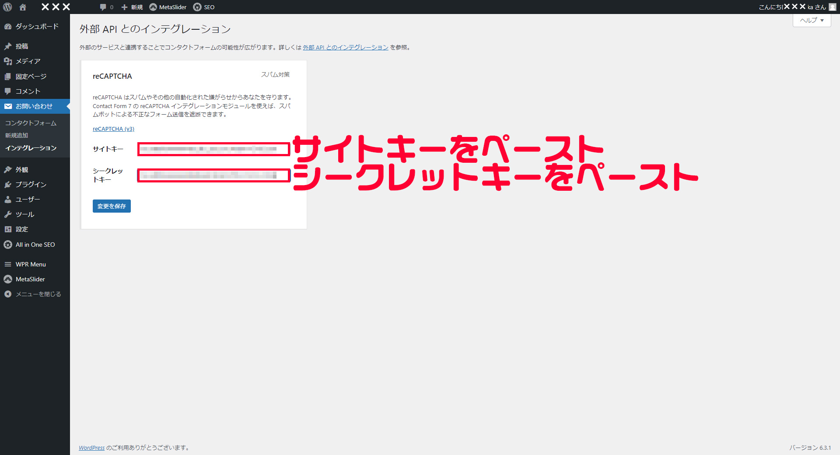Viewport: 840px width, 455px height.
Task: Select 新規追加 submenu item
Action: 17,136
